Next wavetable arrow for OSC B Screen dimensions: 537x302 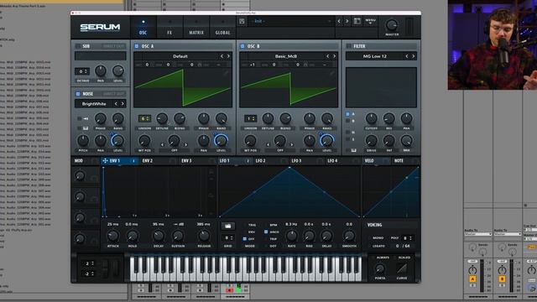[x=335, y=56]
